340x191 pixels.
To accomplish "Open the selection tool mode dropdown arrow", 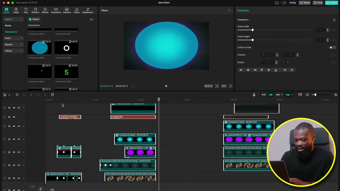I will point(9,95).
